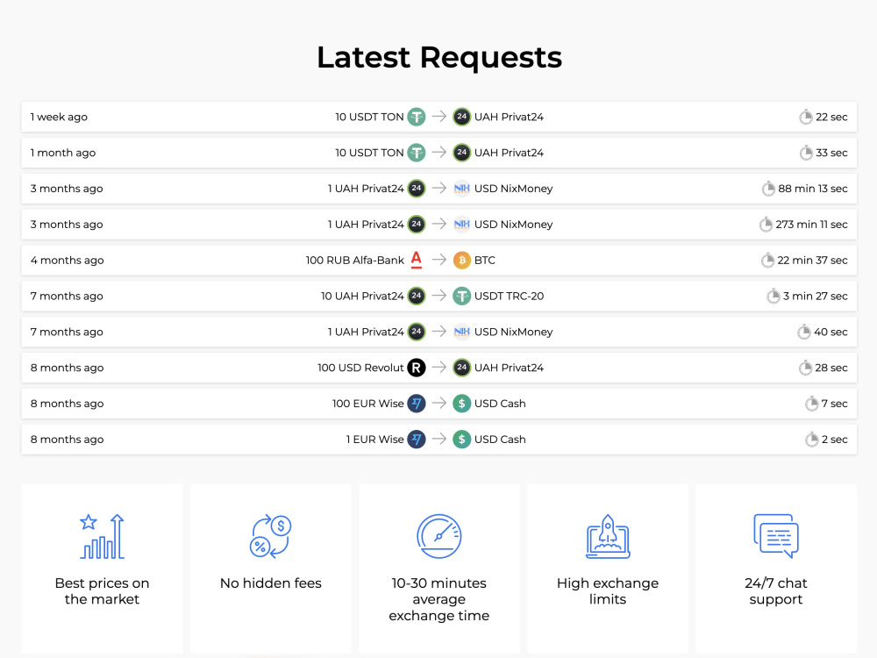Click the chat bubbles icon for 24/7 support

776,537
